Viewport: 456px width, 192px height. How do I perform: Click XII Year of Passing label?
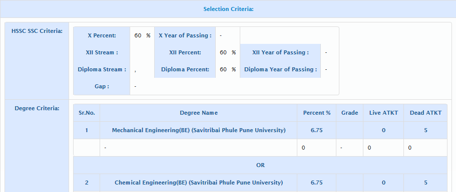pyautogui.click(x=280, y=53)
